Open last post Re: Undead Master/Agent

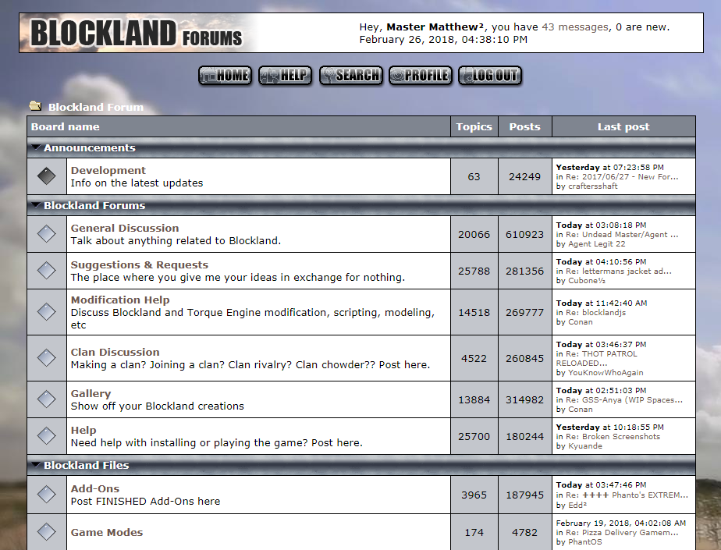622,235
